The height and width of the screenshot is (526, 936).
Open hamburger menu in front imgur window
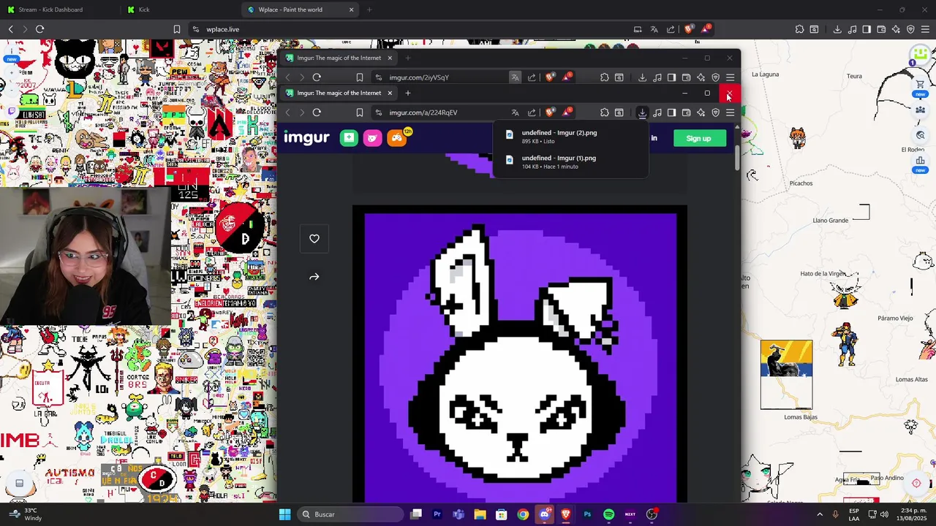(730, 113)
